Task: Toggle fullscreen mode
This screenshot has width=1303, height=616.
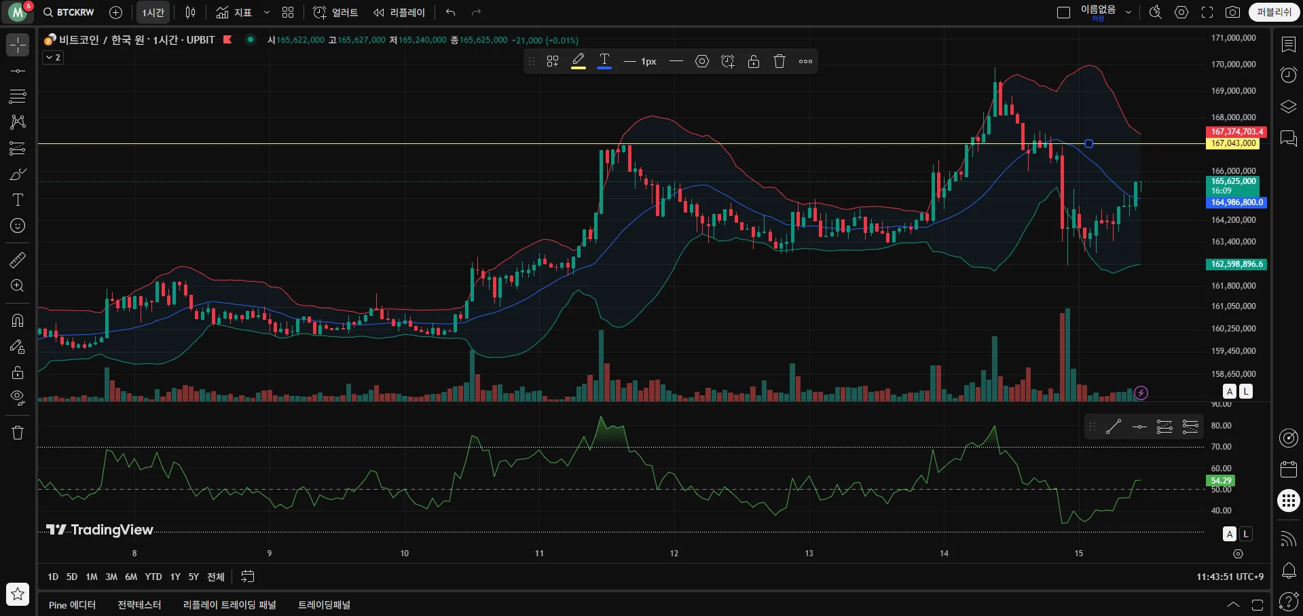Action: (1207, 12)
